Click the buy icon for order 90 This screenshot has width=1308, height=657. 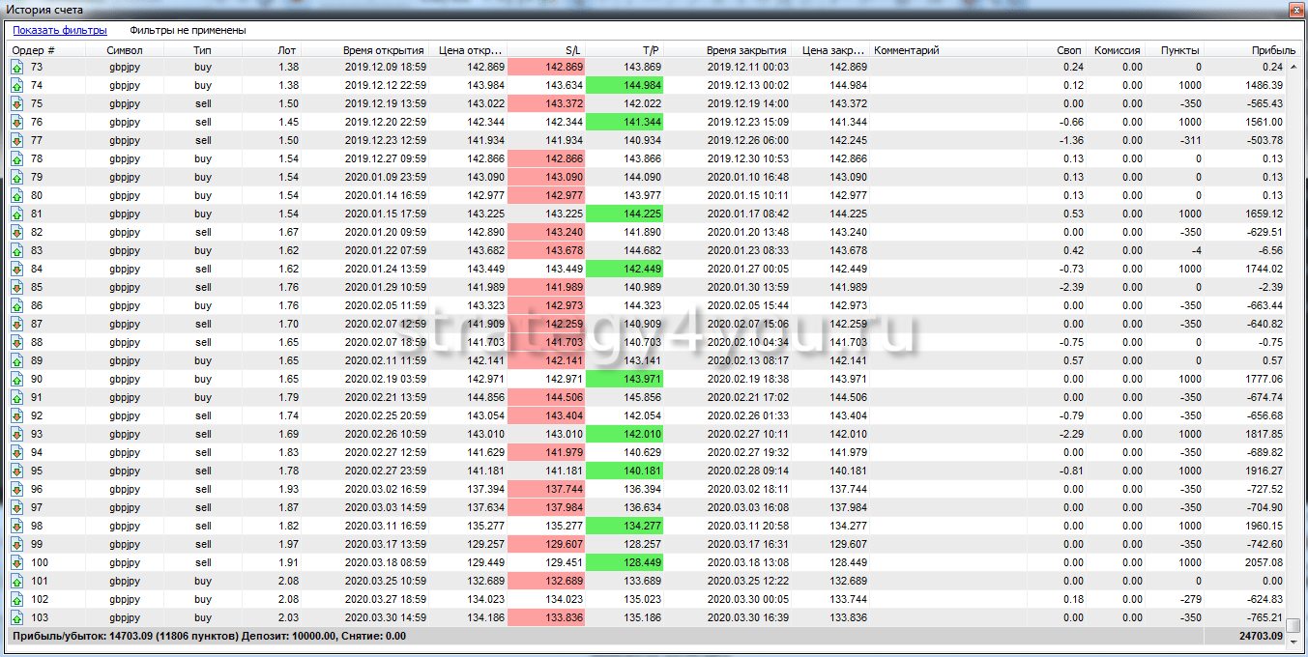[16, 379]
